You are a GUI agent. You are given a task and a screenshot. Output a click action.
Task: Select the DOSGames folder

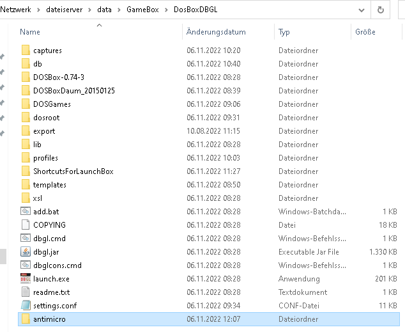pos(52,104)
